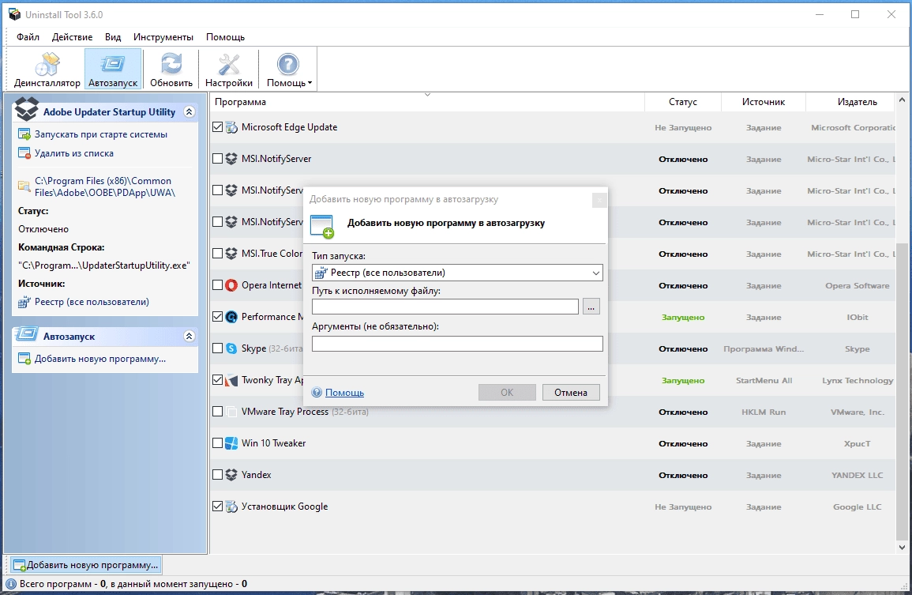912x595 pixels.
Task: Enable the Yandex entry checkbox
Action: point(217,474)
